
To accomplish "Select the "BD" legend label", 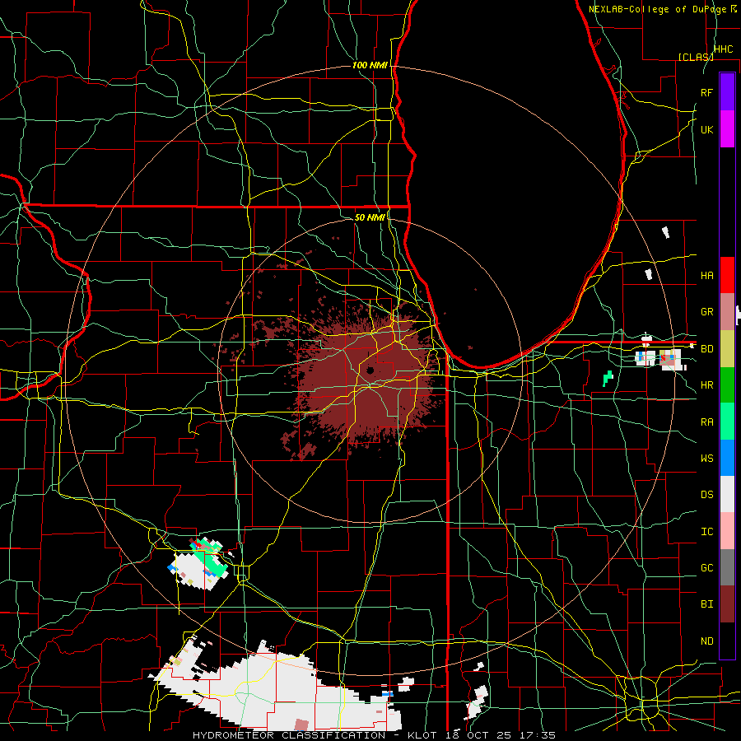I will (x=707, y=349).
